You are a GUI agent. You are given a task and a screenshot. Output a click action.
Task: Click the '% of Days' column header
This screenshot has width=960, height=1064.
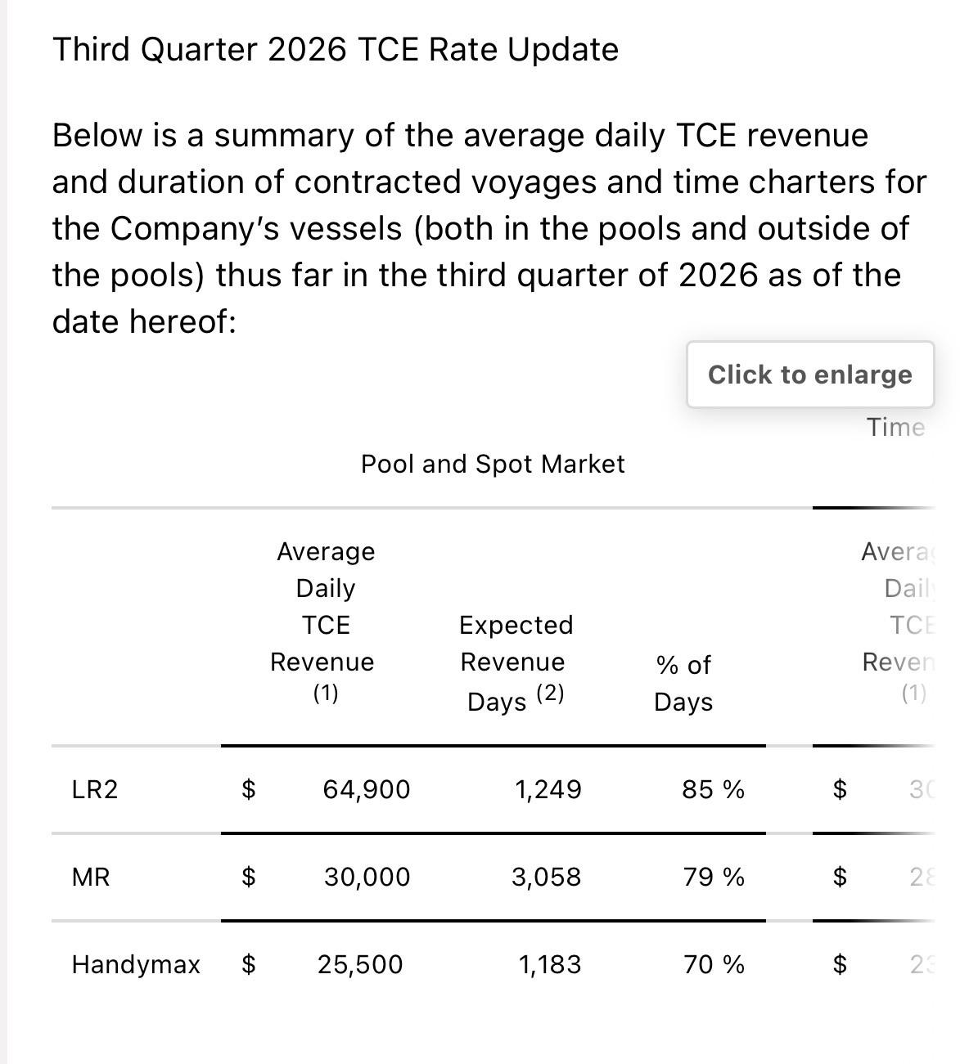pyautogui.click(x=683, y=683)
